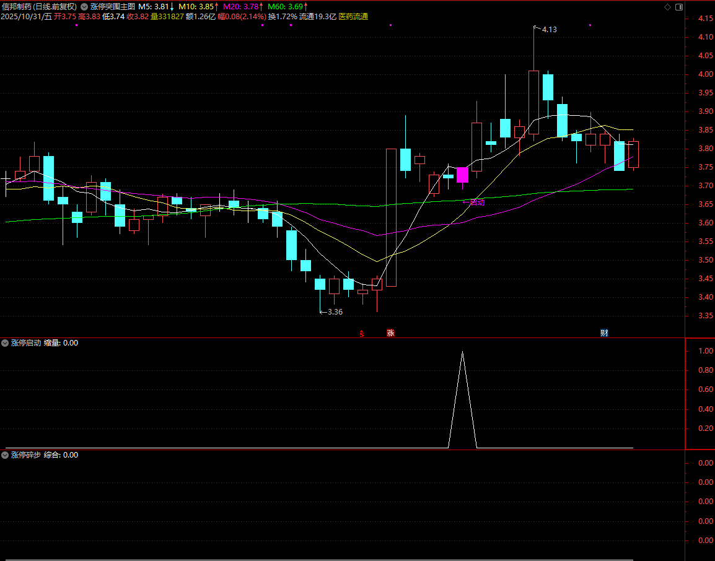This screenshot has width=715, height=561.
Task: Click the 涨停碎步 indicator name label
Action: click(26, 454)
